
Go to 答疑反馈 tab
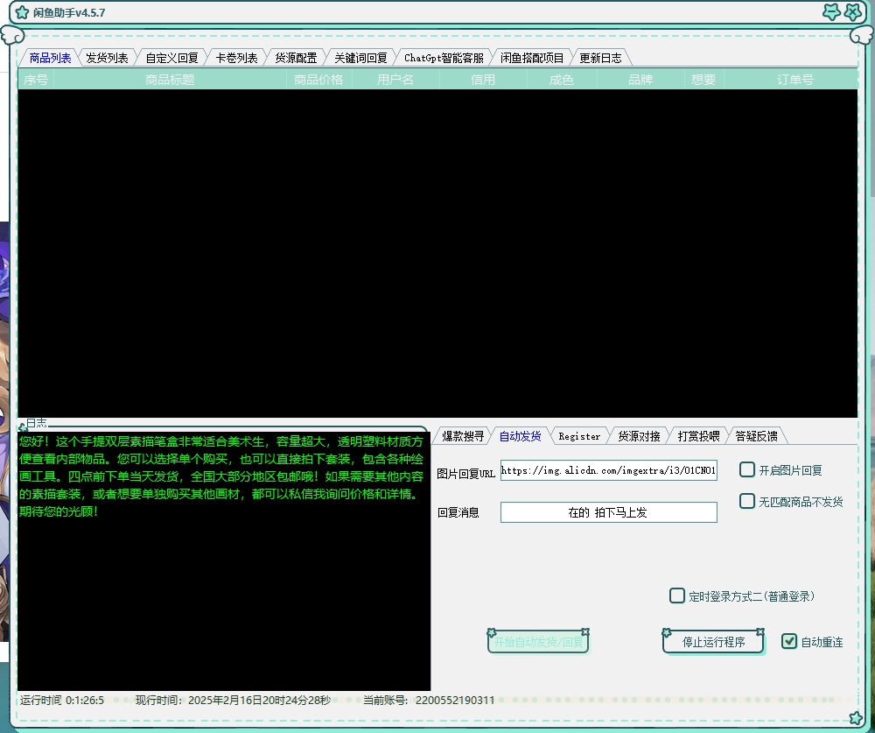(756, 436)
